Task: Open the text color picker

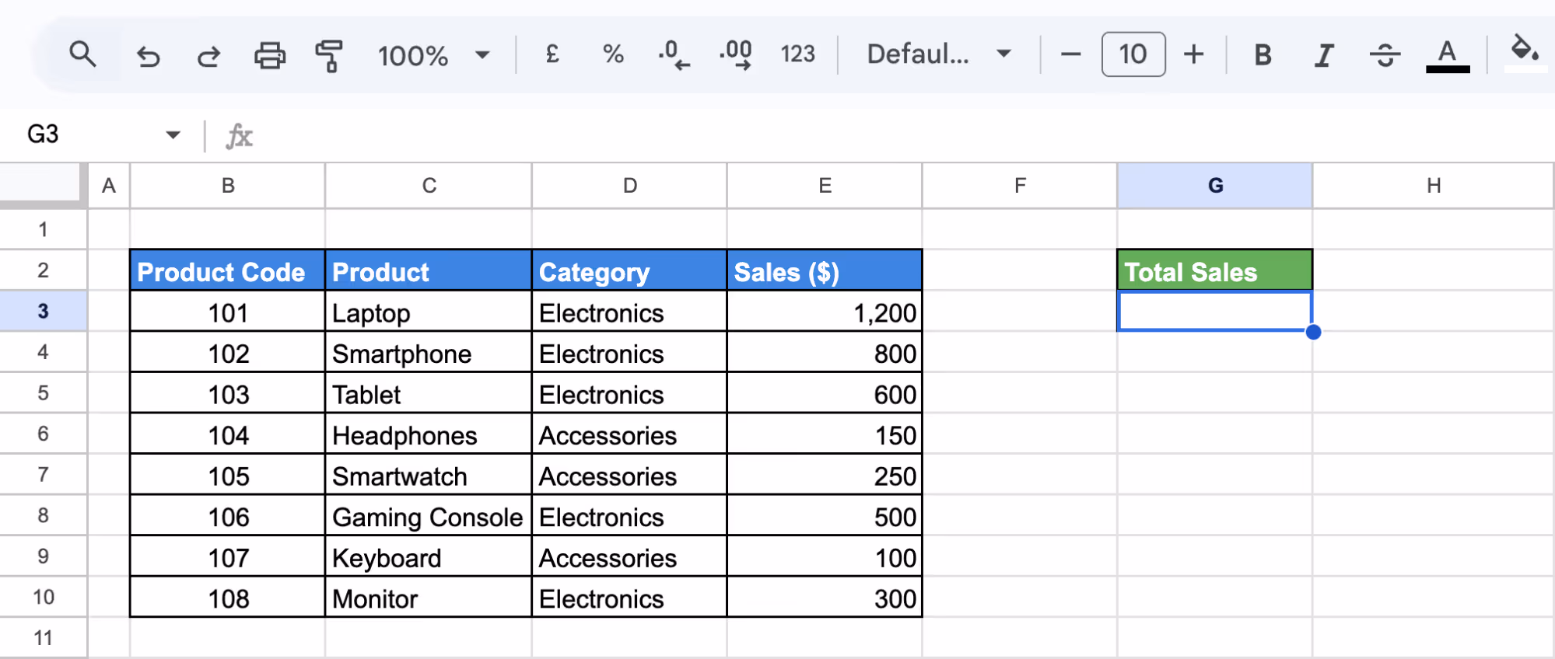Action: coord(1447,55)
